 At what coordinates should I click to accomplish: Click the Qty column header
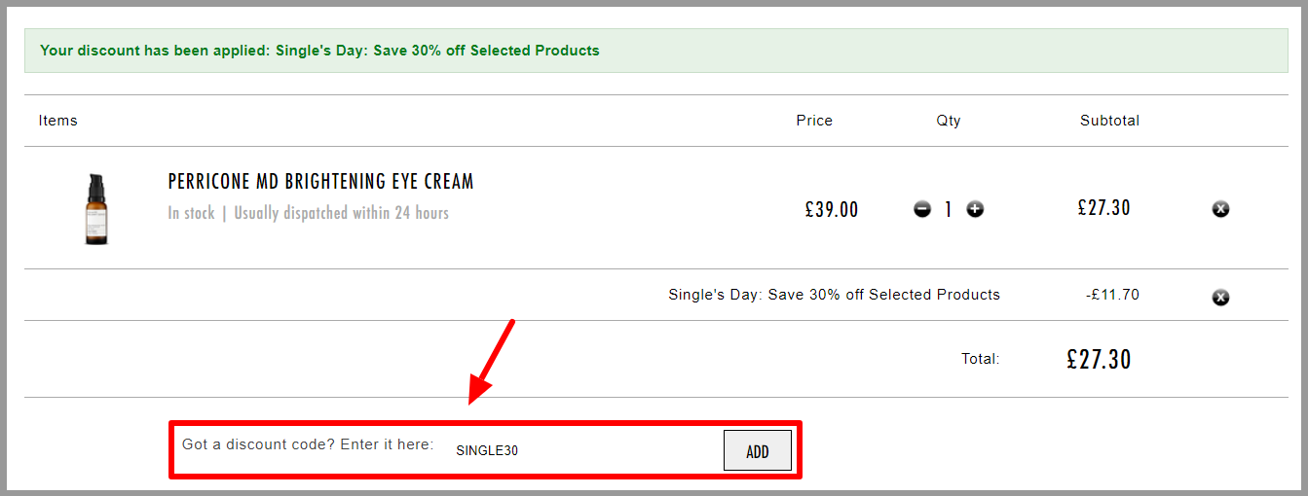click(x=949, y=121)
